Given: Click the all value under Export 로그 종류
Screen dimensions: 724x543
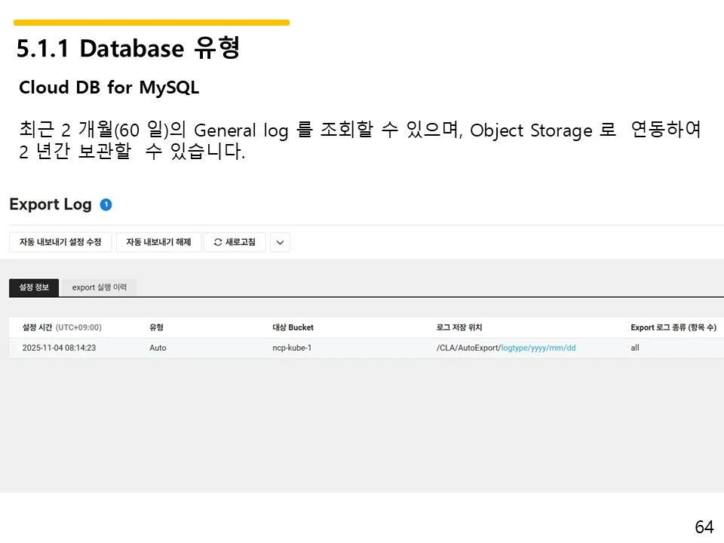Looking at the screenshot, I should (634, 348).
